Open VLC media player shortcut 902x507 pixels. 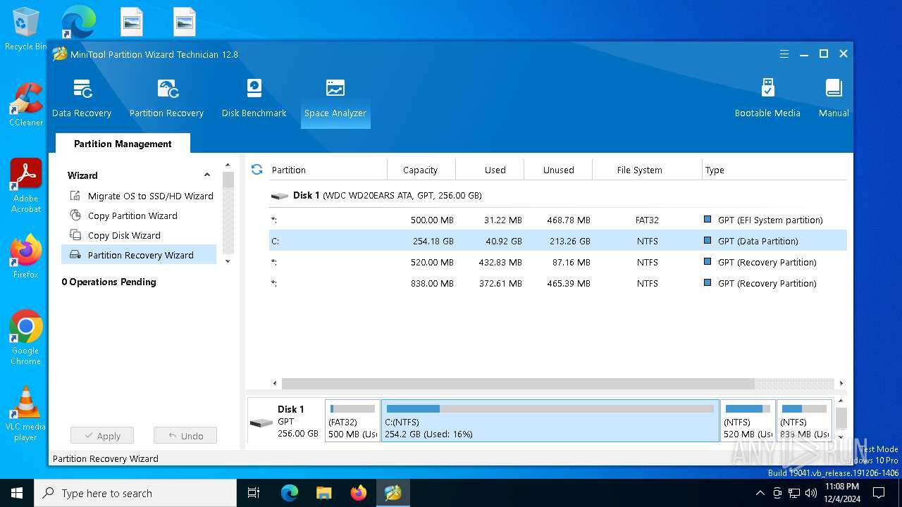[26, 414]
